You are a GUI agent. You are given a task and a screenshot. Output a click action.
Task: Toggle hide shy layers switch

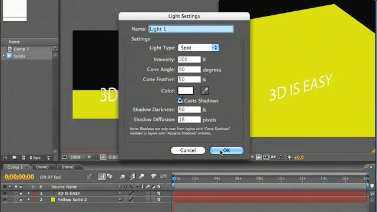(x=123, y=177)
